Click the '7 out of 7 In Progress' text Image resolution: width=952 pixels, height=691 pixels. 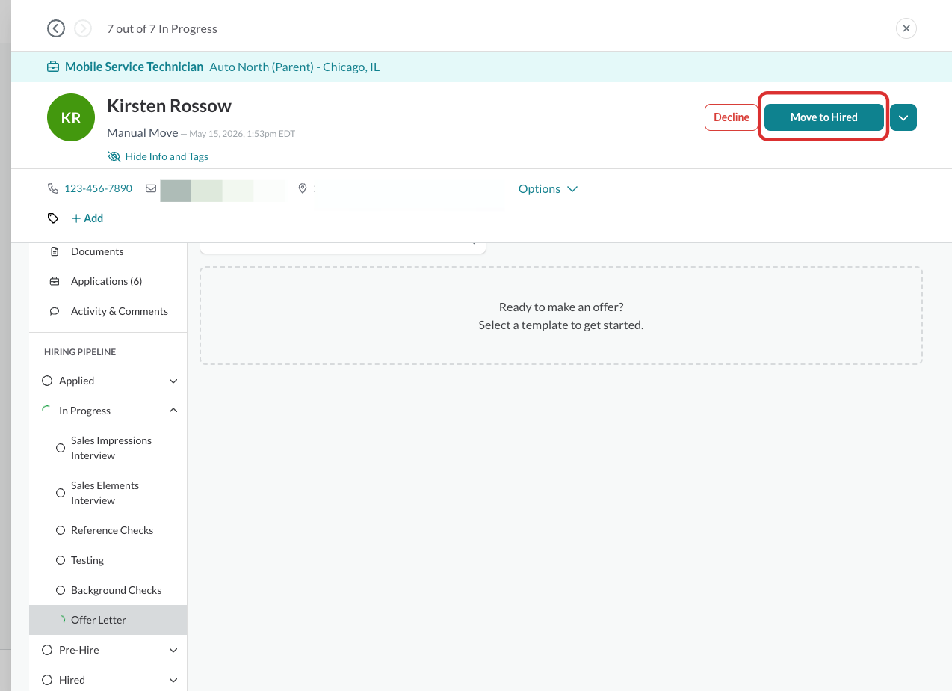coord(162,28)
